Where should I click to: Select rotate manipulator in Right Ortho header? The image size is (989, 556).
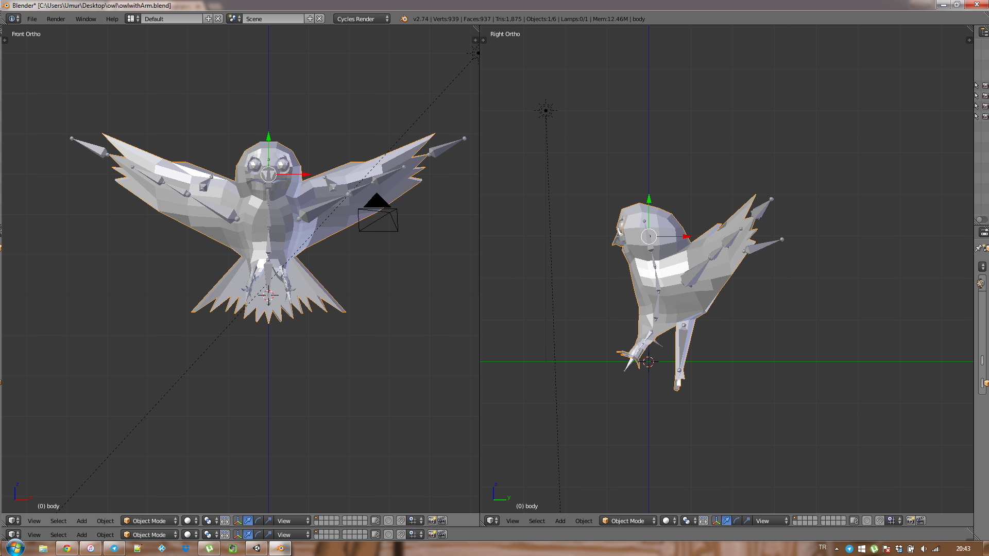tap(737, 520)
